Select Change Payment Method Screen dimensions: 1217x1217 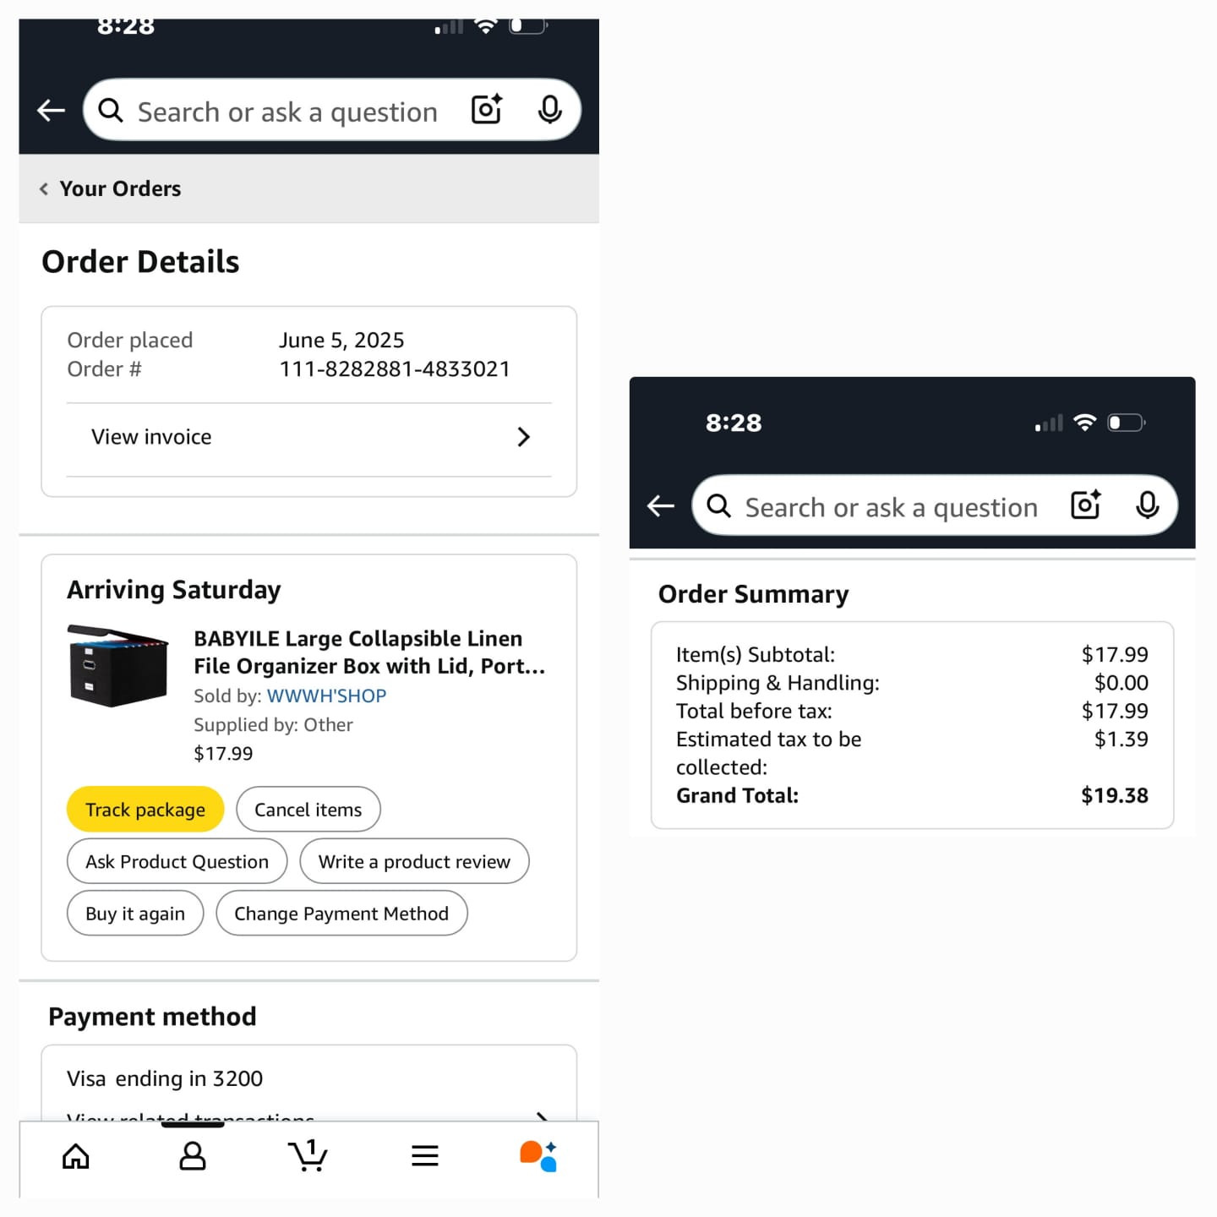click(341, 914)
